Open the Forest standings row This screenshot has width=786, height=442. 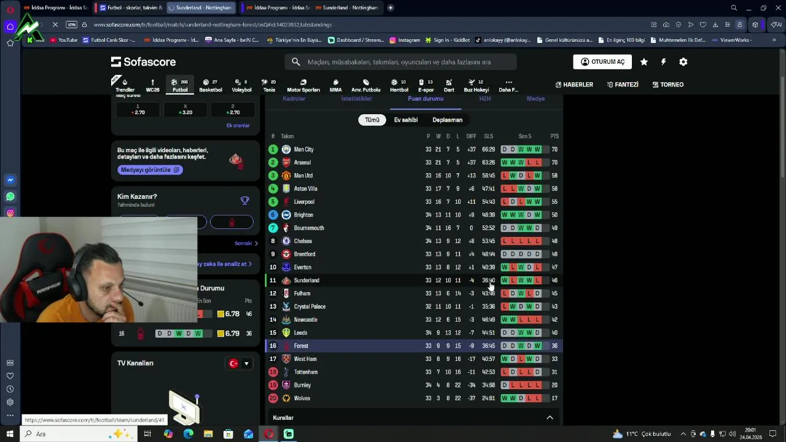pyautogui.click(x=414, y=346)
